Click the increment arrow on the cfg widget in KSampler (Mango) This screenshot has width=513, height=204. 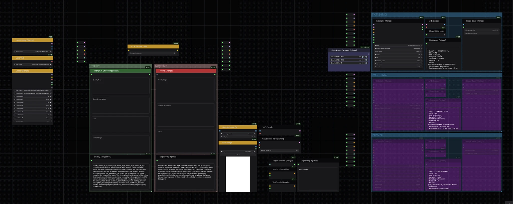click(421, 58)
